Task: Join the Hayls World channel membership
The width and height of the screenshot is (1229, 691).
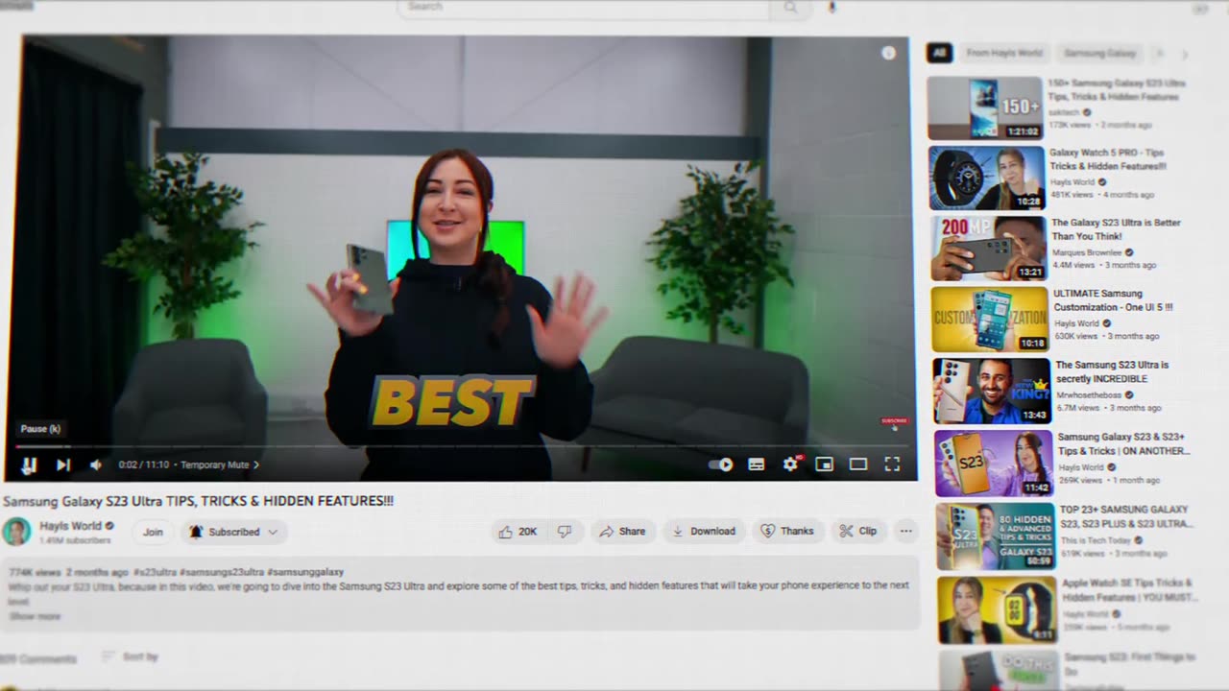Action: click(153, 532)
